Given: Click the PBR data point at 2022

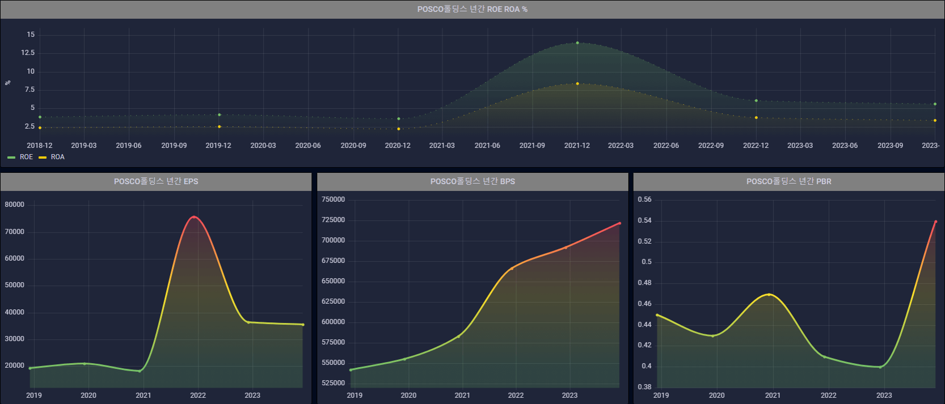Looking at the screenshot, I should coord(824,357).
